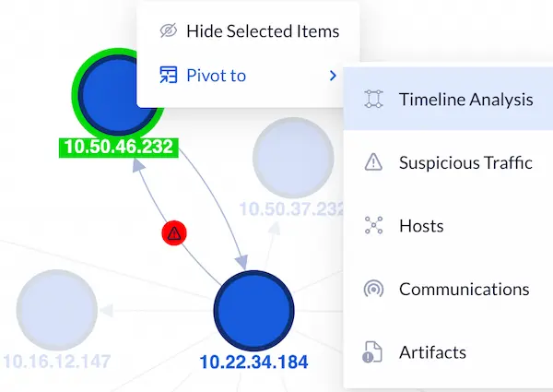Viewport: 553px width, 392px height.
Task: Open the Pivot to submenu
Action: (x=240, y=75)
